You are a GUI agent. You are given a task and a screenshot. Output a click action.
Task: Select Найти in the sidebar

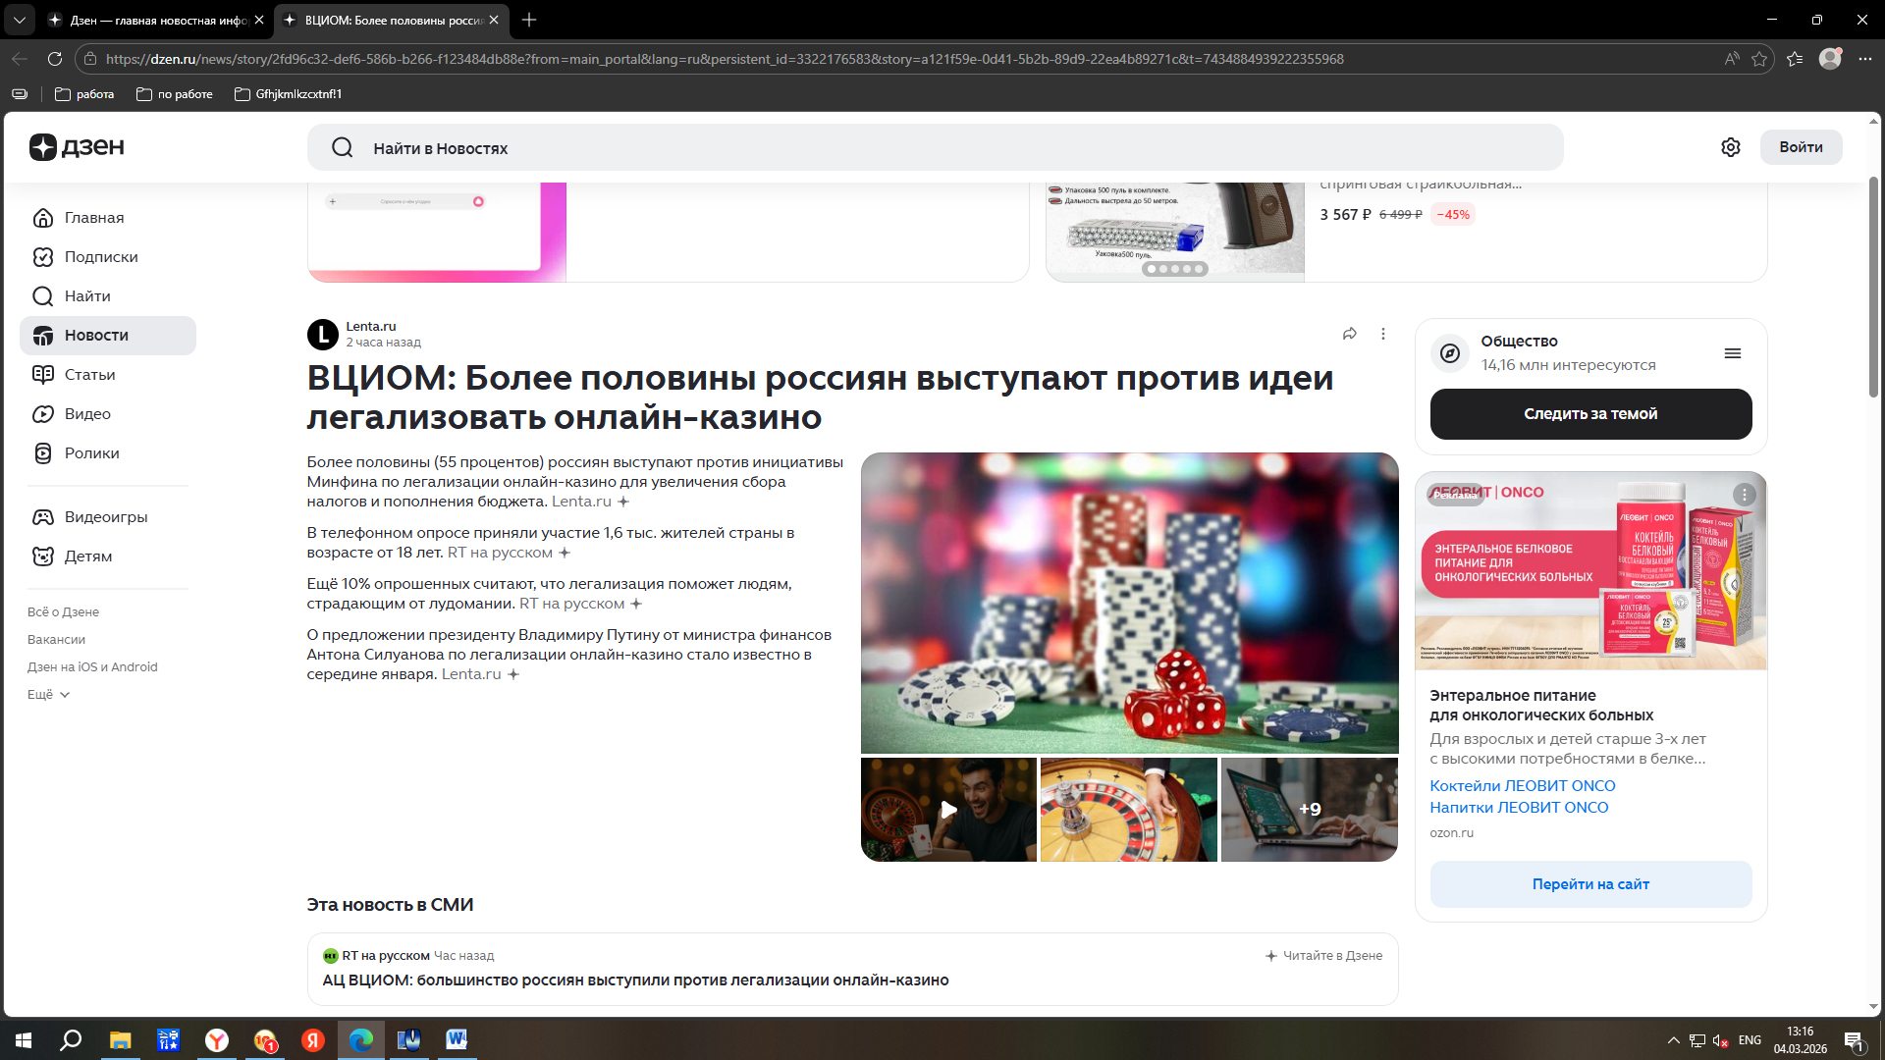click(x=108, y=296)
